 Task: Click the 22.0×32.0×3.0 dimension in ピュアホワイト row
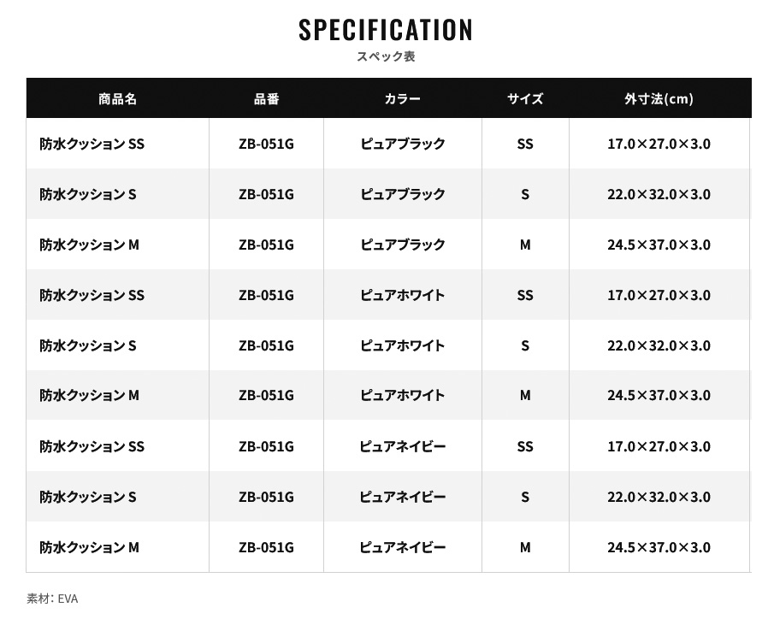[x=659, y=345]
